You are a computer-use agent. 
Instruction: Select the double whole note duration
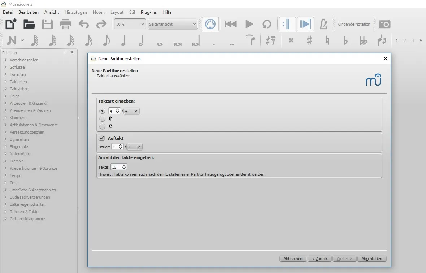(178, 44)
